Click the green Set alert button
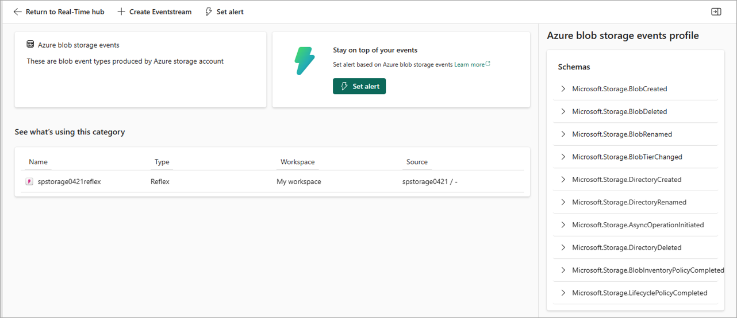The image size is (737, 318). tap(359, 86)
